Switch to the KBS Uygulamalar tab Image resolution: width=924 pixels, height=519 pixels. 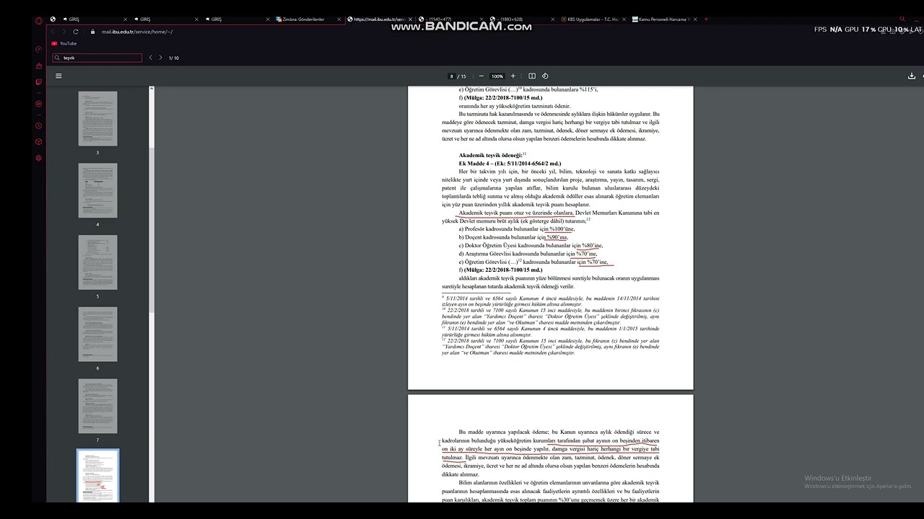click(x=593, y=19)
